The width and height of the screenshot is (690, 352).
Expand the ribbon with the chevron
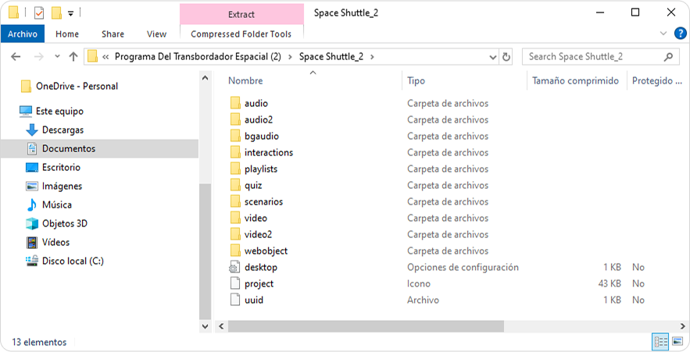pos(663,34)
